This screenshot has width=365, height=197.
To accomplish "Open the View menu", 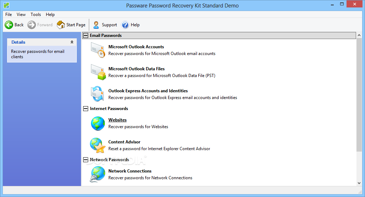I will (x=21, y=15).
